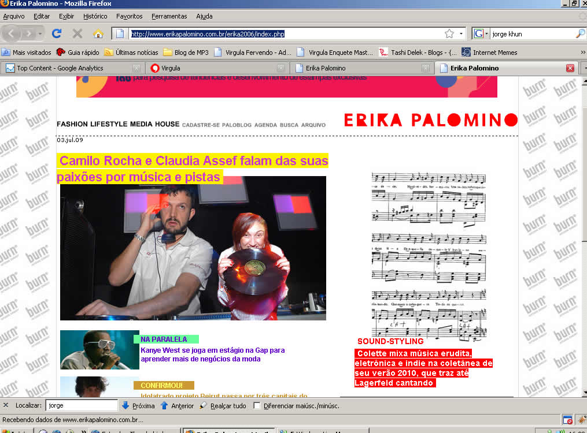Select the address bar URL field
Screen dimensions: 587x433
click(x=286, y=34)
